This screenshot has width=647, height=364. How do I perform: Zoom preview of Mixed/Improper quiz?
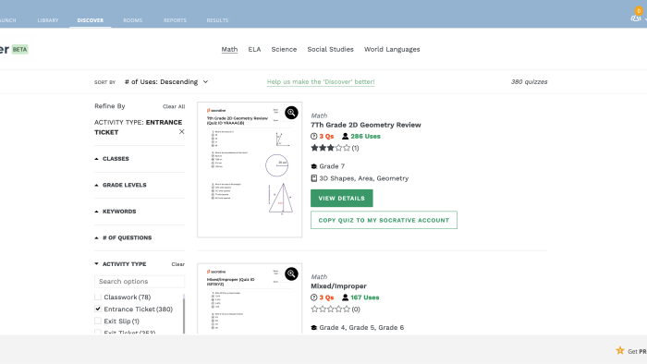[291, 273]
